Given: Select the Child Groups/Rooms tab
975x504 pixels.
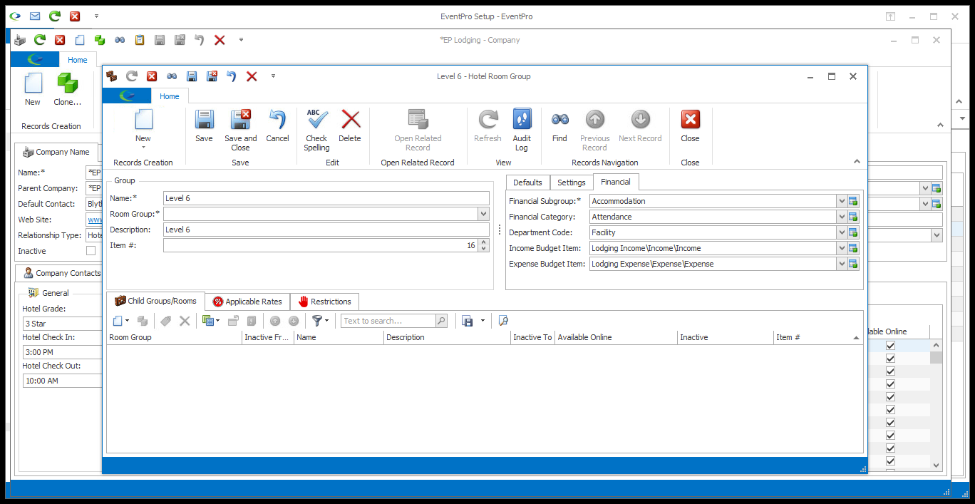Looking at the screenshot, I should (x=155, y=301).
